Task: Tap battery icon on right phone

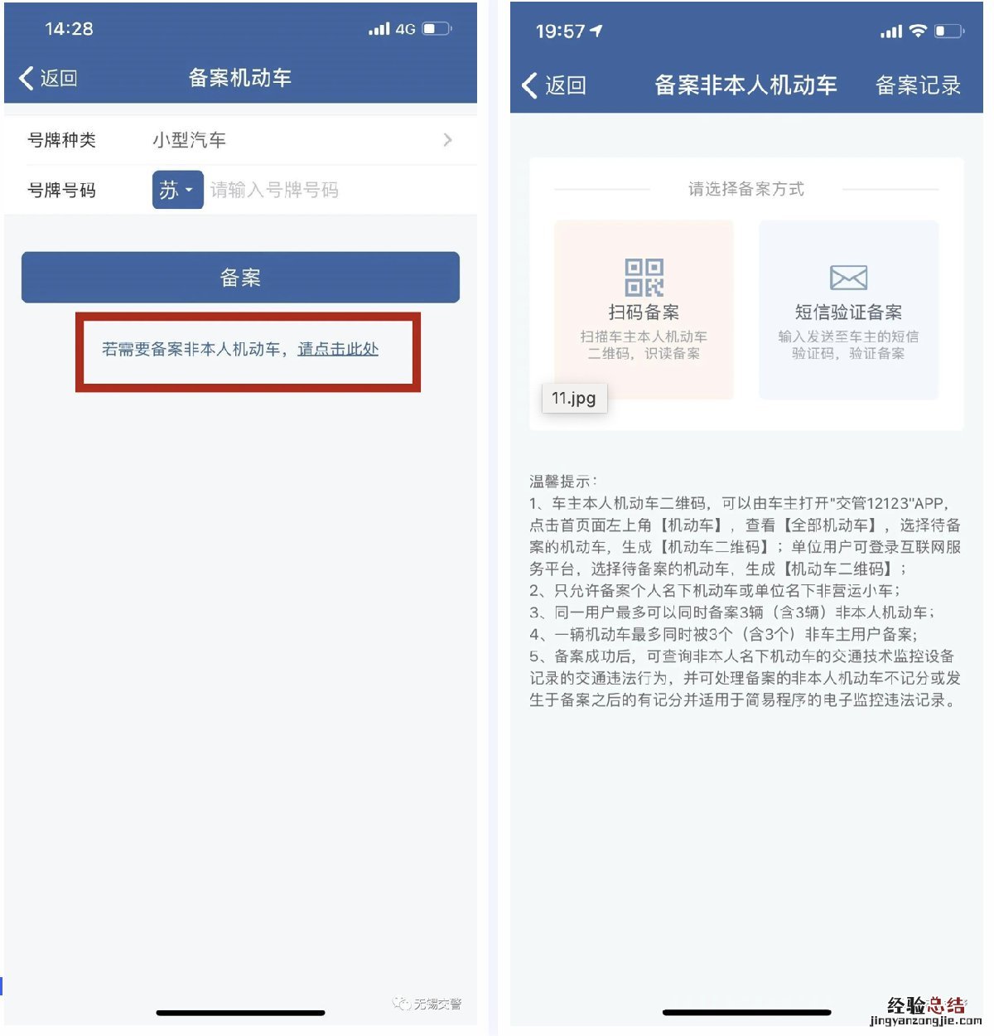Action: 949,31
